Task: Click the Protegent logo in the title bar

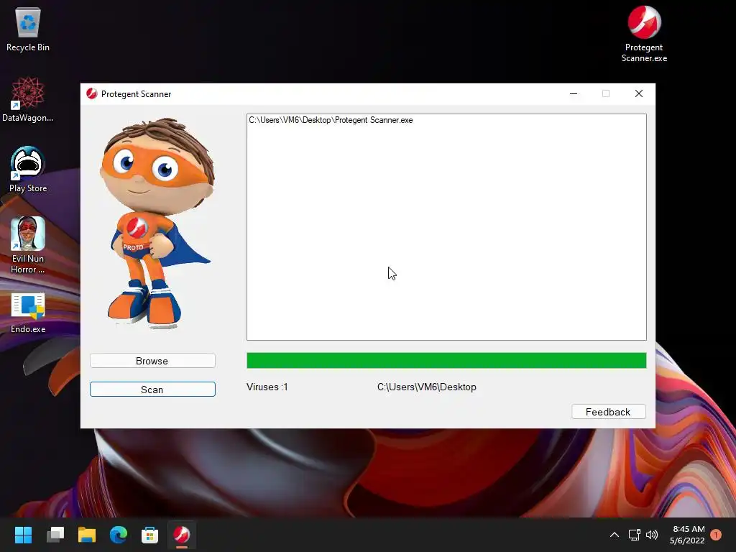Action: pyautogui.click(x=92, y=94)
